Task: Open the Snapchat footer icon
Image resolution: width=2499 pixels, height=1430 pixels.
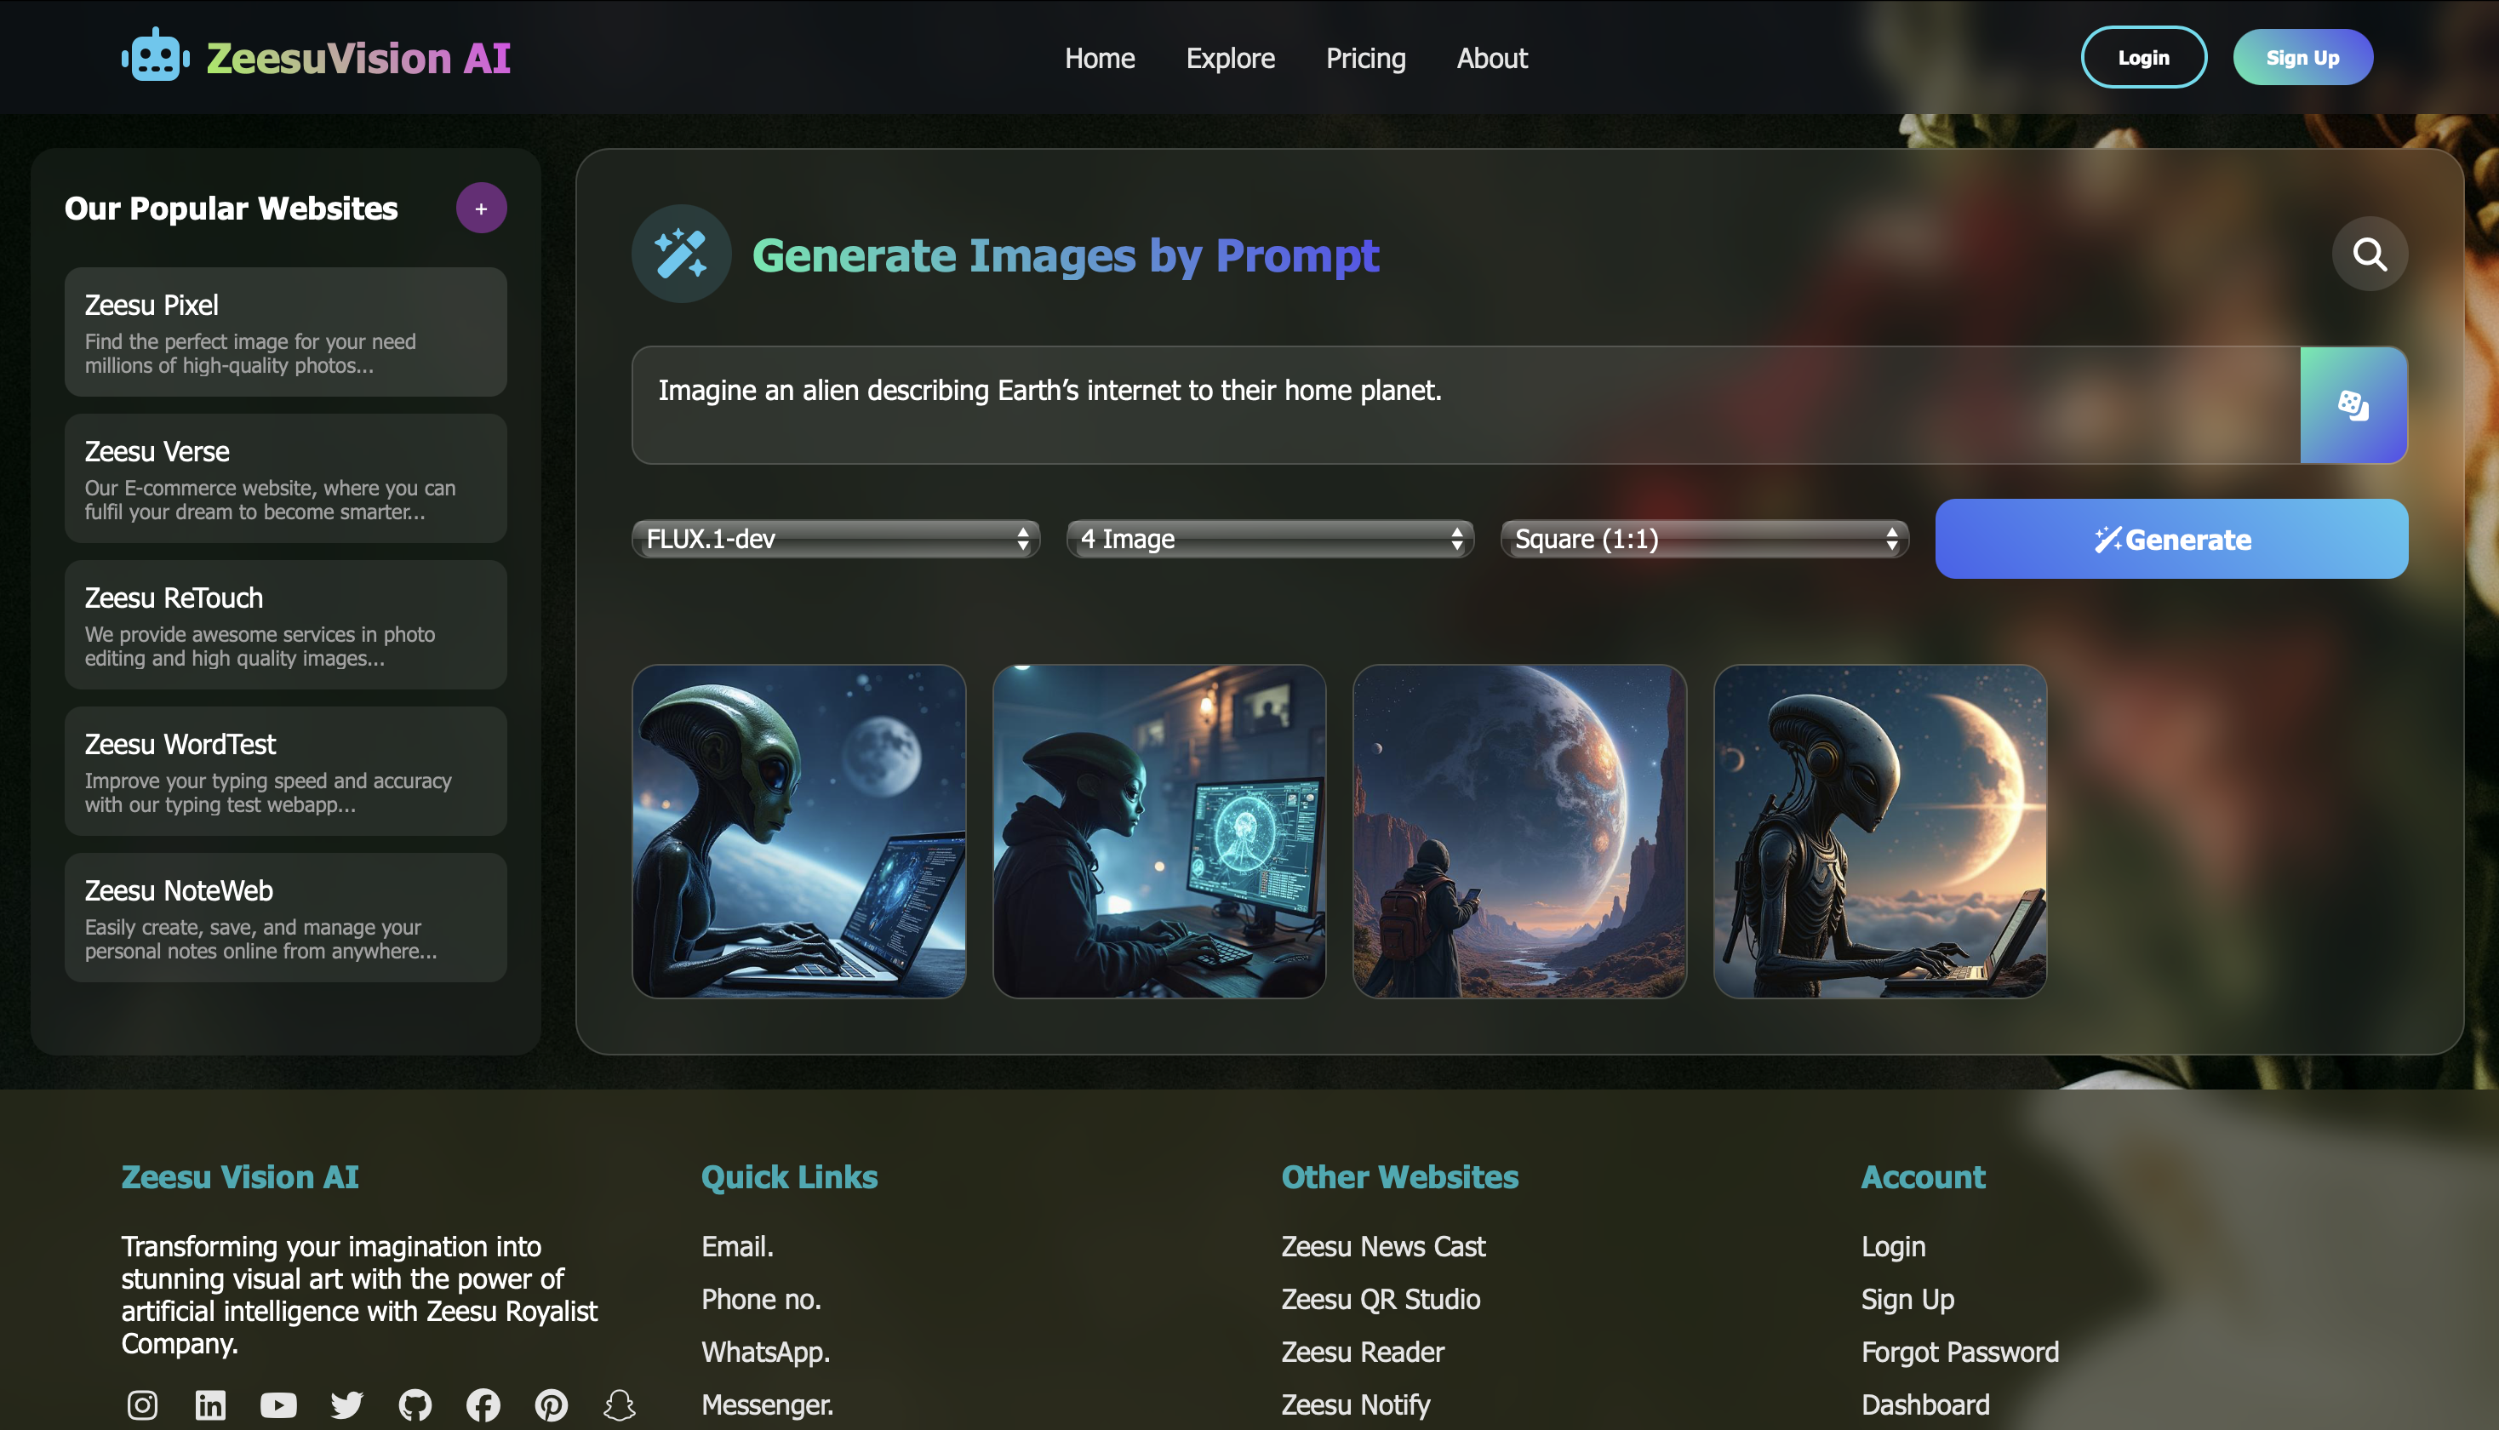Action: [620, 1405]
